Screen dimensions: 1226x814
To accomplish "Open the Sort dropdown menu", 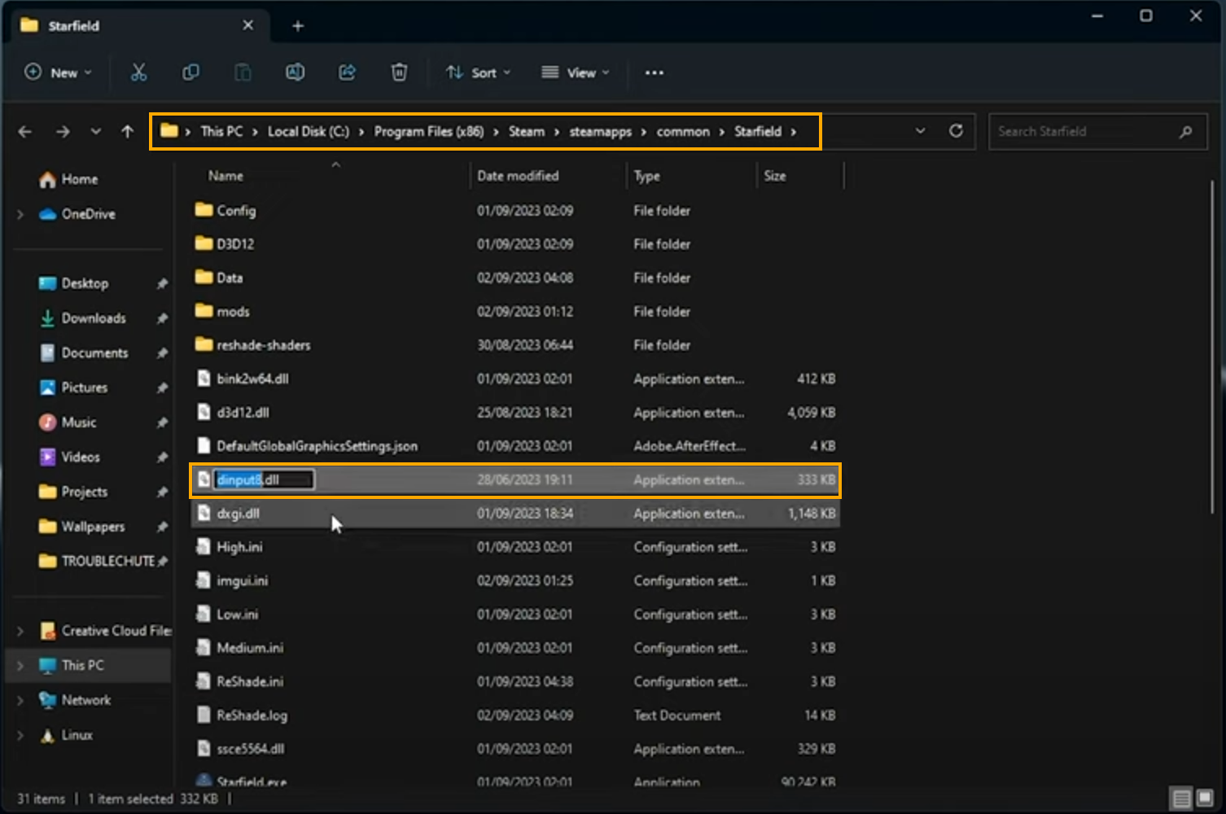I will (479, 72).
